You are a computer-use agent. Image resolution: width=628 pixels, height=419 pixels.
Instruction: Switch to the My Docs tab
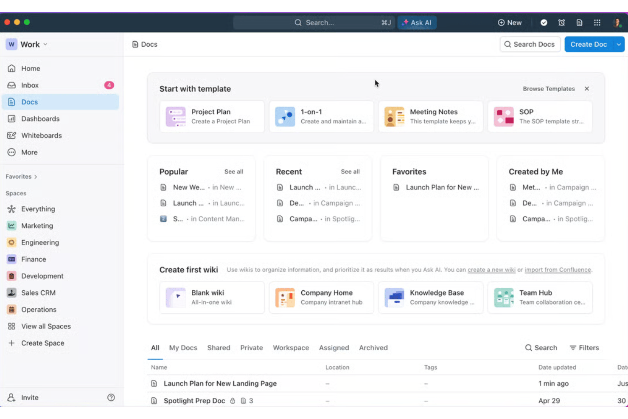pos(183,348)
